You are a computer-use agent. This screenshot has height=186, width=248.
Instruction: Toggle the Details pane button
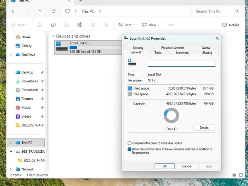pyautogui.click(x=231, y=25)
